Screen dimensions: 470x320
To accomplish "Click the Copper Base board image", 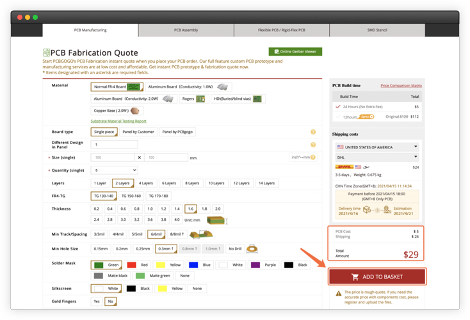I will click(135, 111).
